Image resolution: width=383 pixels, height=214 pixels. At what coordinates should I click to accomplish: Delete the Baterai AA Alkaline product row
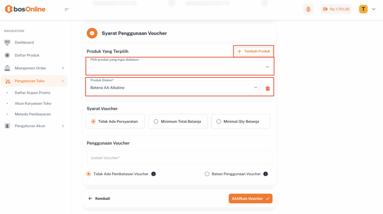pyautogui.click(x=267, y=88)
